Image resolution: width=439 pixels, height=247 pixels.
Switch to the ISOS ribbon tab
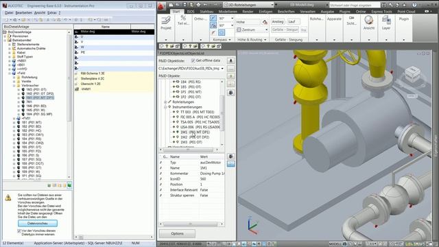click(191, 12)
